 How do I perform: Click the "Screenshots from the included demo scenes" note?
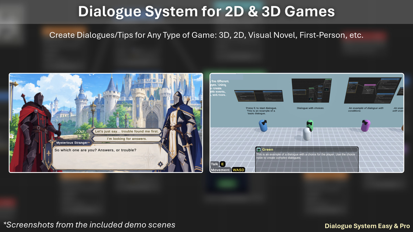point(89,225)
